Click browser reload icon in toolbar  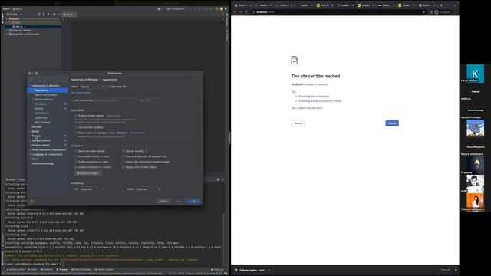pyautogui.click(x=246, y=12)
